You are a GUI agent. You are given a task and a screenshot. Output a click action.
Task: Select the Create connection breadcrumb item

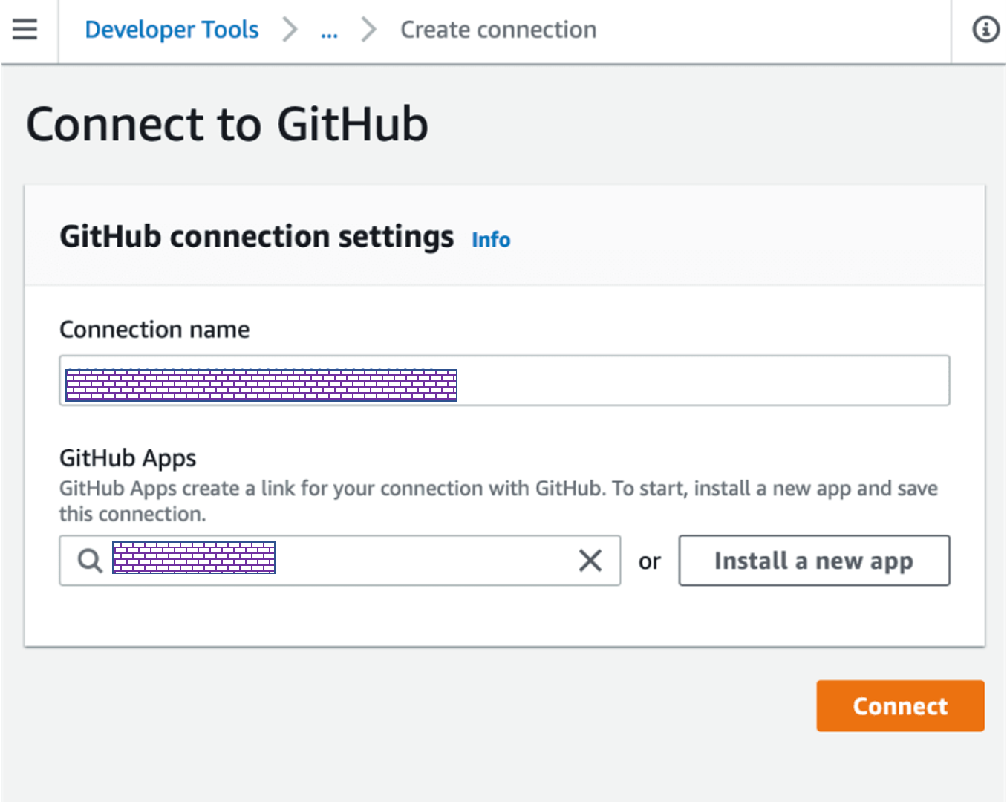498,30
